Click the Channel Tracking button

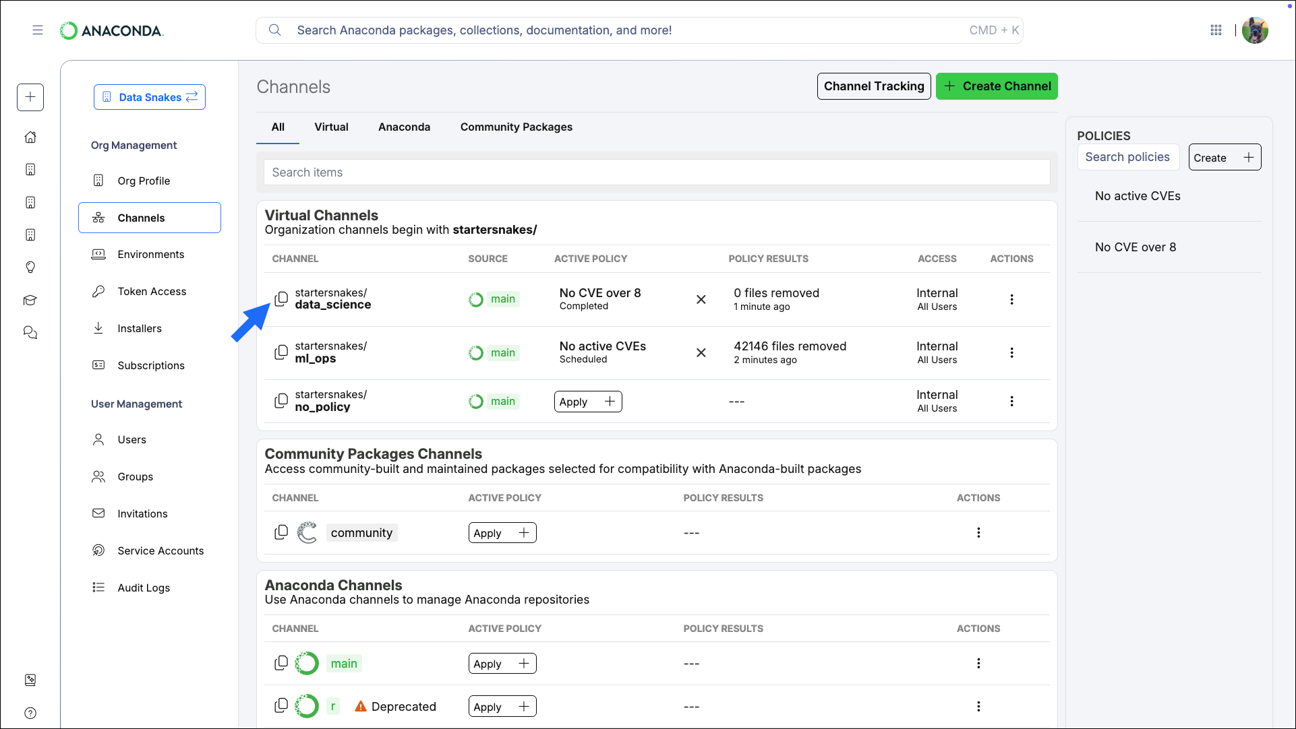tap(873, 86)
